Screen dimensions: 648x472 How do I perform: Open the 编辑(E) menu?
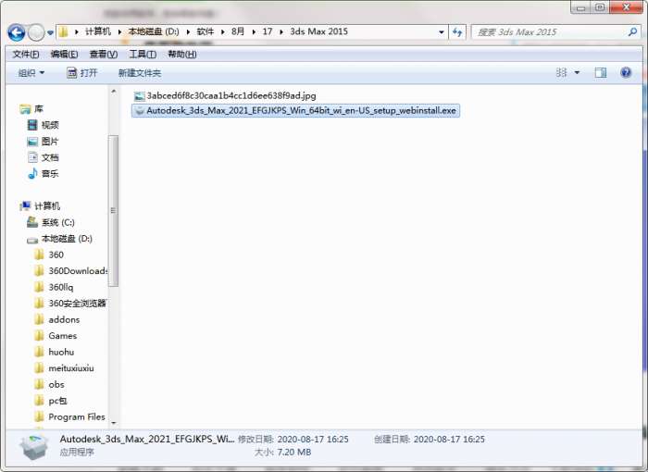point(64,55)
